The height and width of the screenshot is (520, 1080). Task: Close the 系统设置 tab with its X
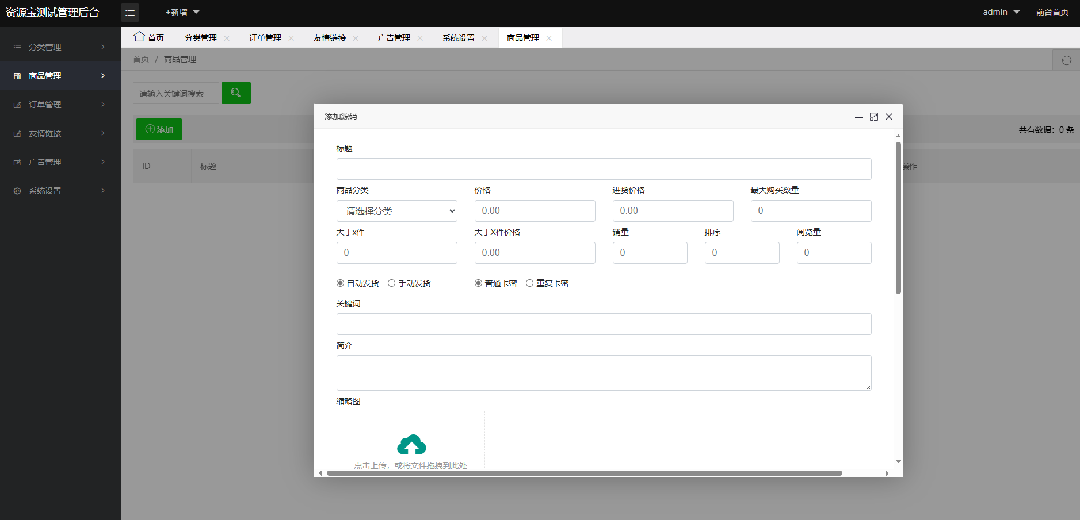point(484,38)
